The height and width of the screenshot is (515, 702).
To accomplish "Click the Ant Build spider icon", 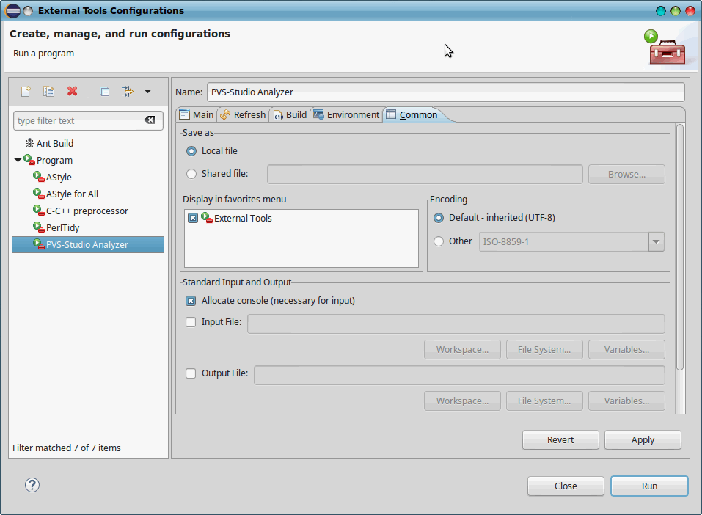I will (x=29, y=143).
